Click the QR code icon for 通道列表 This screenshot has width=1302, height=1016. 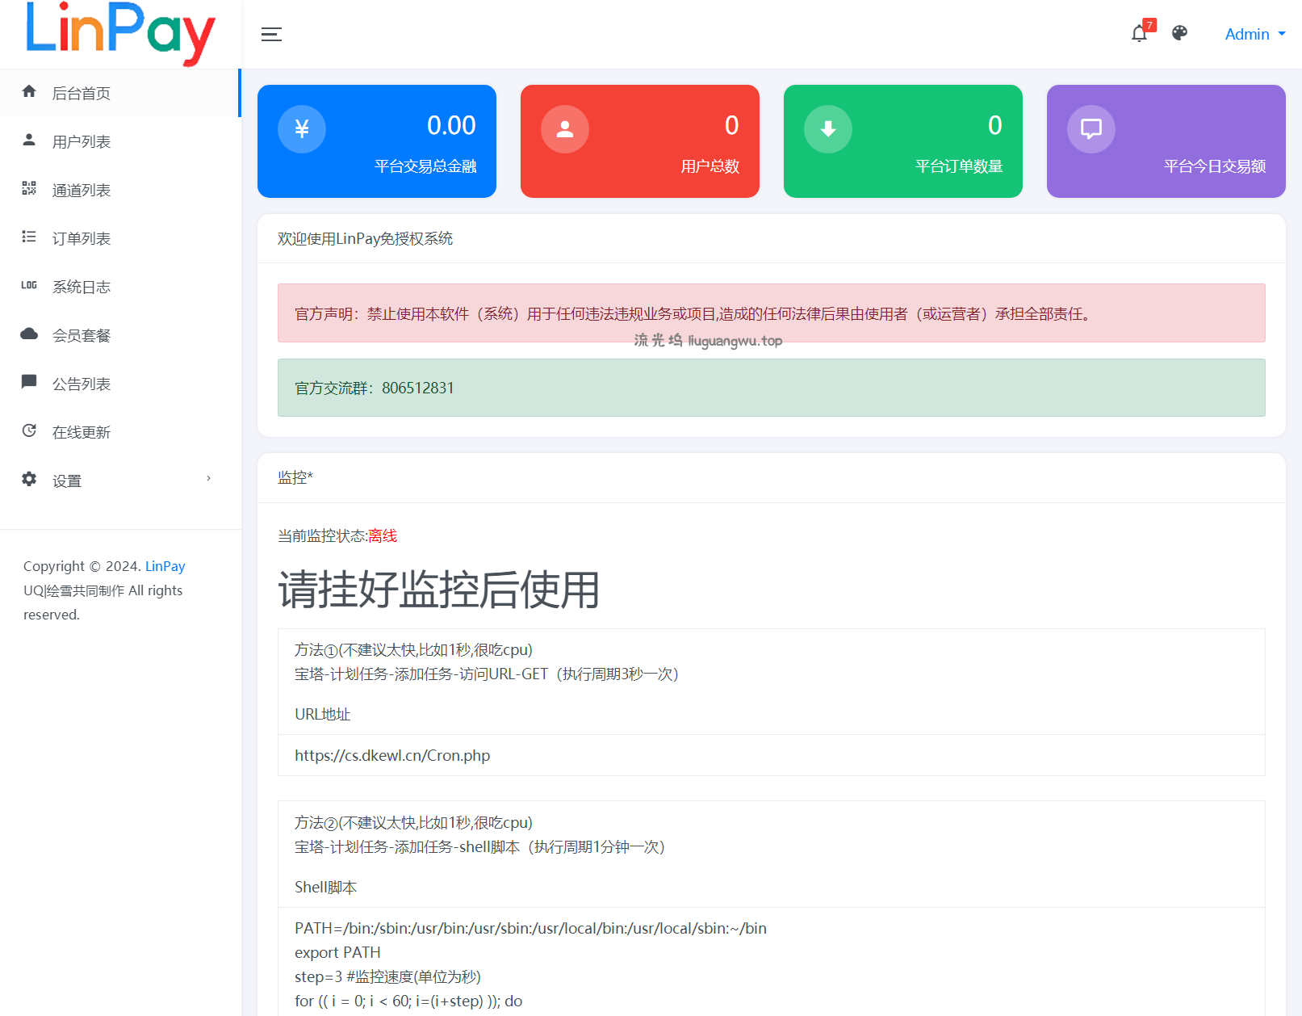point(29,188)
